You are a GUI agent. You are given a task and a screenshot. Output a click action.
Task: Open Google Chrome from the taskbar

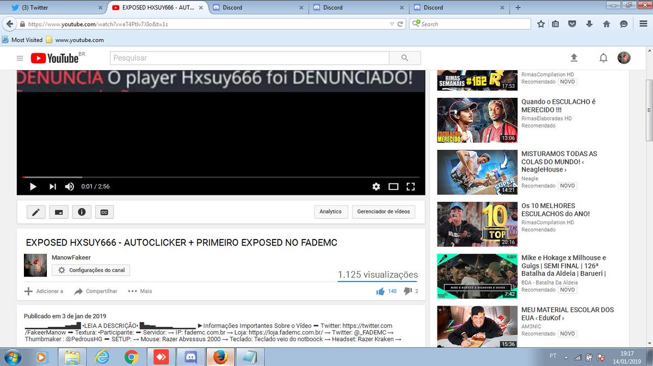pyautogui.click(x=131, y=357)
